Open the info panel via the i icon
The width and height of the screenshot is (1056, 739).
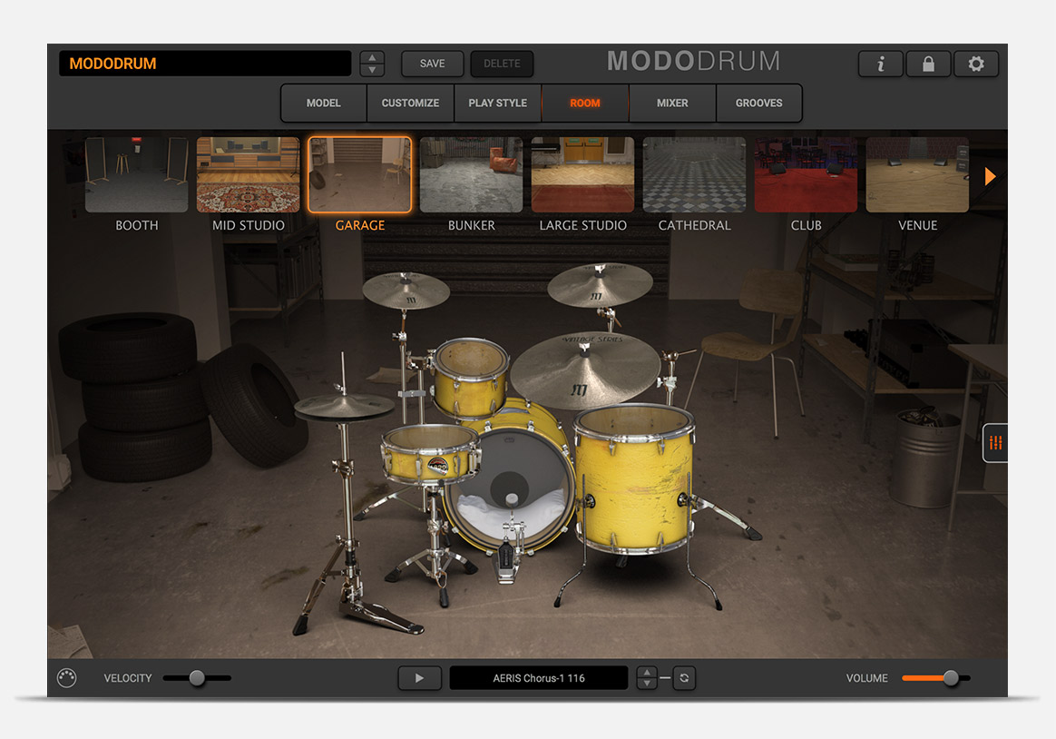pyautogui.click(x=880, y=64)
